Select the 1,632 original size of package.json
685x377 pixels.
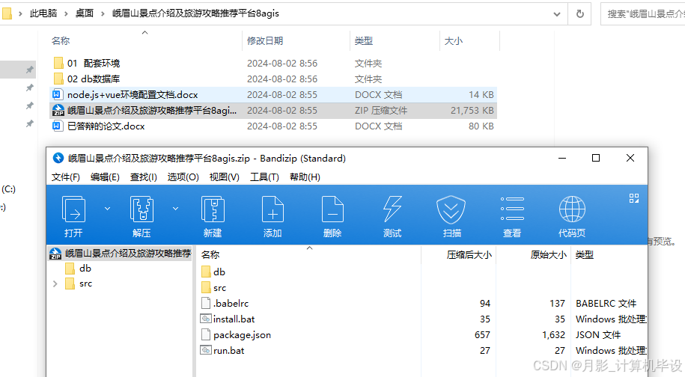click(553, 334)
